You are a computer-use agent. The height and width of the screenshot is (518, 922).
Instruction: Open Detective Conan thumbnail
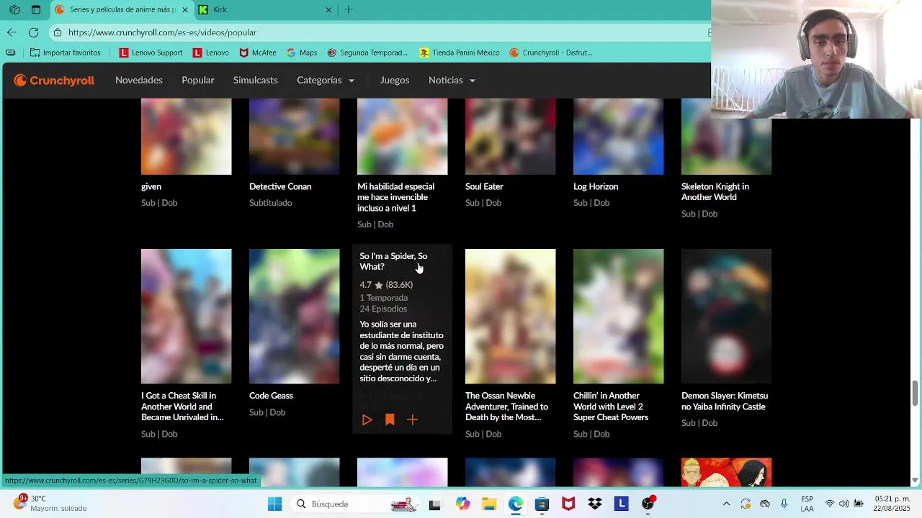pos(294,137)
